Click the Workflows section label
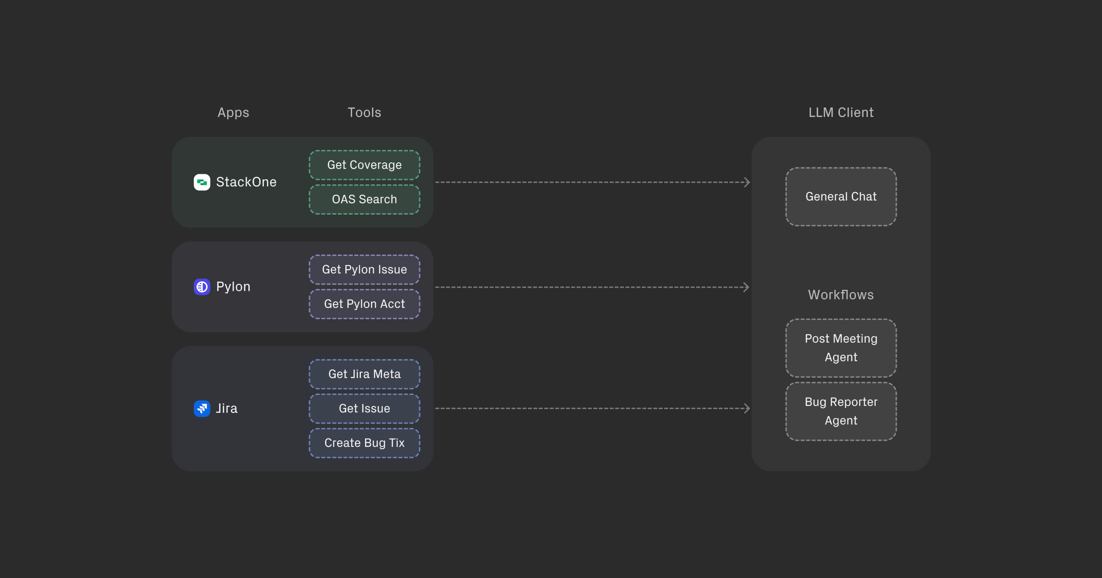The width and height of the screenshot is (1102, 578). click(841, 295)
